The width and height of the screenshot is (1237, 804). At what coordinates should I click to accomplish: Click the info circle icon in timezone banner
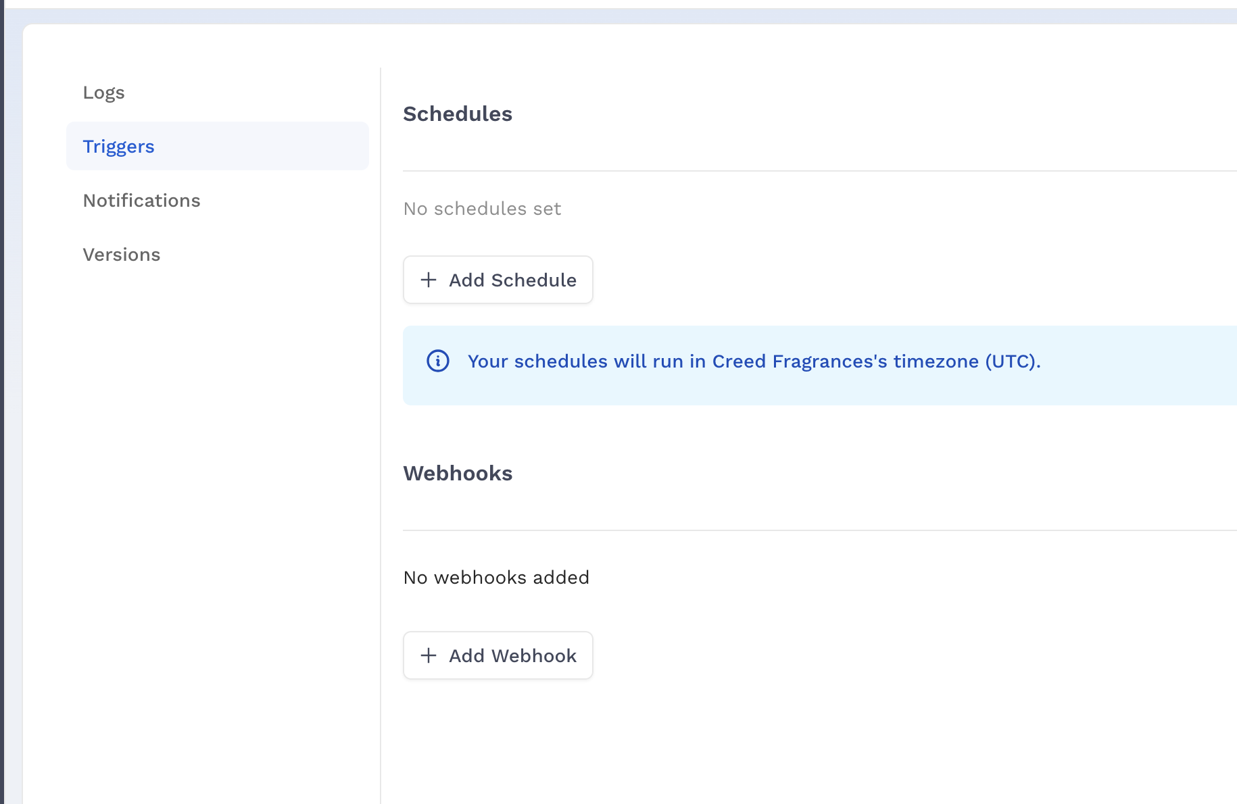click(438, 361)
